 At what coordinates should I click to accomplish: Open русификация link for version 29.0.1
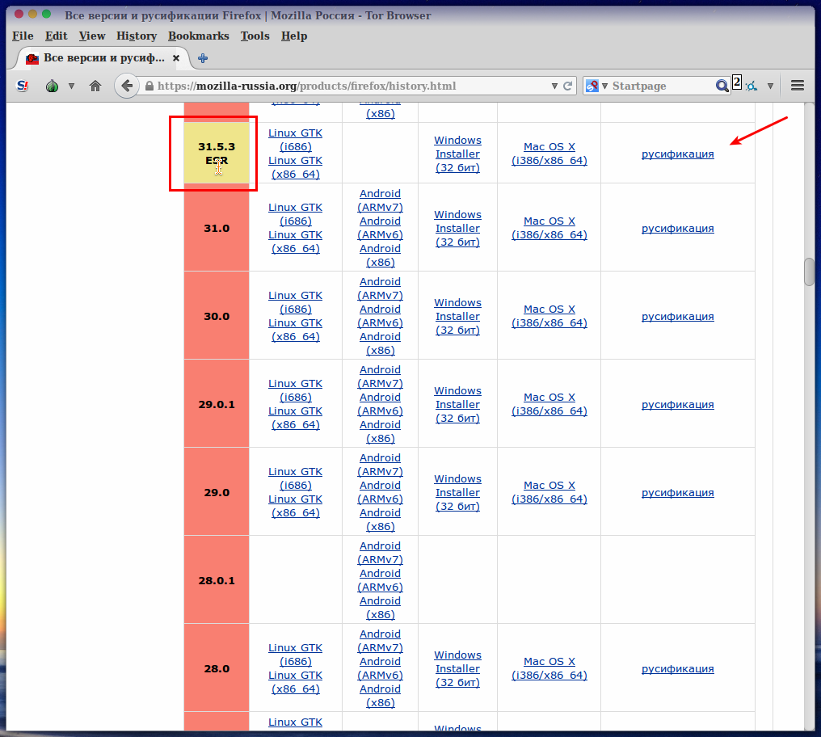(x=677, y=404)
